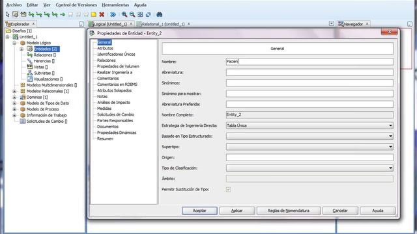Image resolution: width=417 pixels, height=234 pixels.
Task: Pick the New 1:N Relation tool
Action: [x=39, y=14]
